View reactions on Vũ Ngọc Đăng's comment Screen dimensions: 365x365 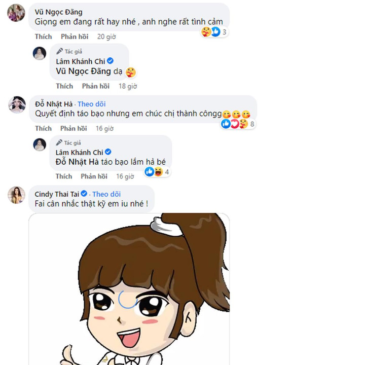click(x=214, y=32)
